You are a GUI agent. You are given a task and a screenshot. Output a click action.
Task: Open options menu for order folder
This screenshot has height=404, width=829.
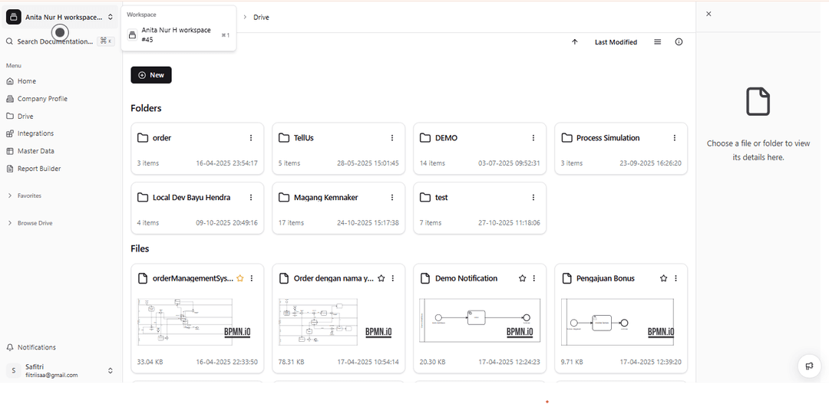point(251,138)
